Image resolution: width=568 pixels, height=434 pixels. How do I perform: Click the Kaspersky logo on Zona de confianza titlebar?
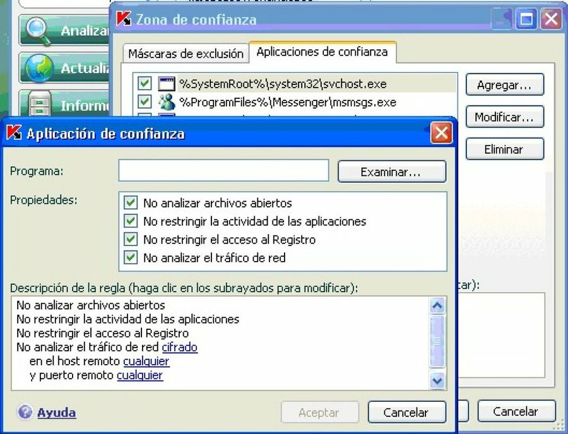(124, 20)
